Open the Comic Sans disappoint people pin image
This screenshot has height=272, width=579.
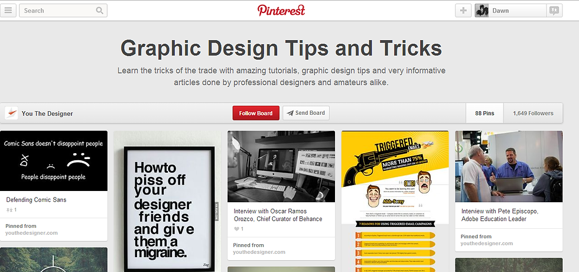[54, 161]
